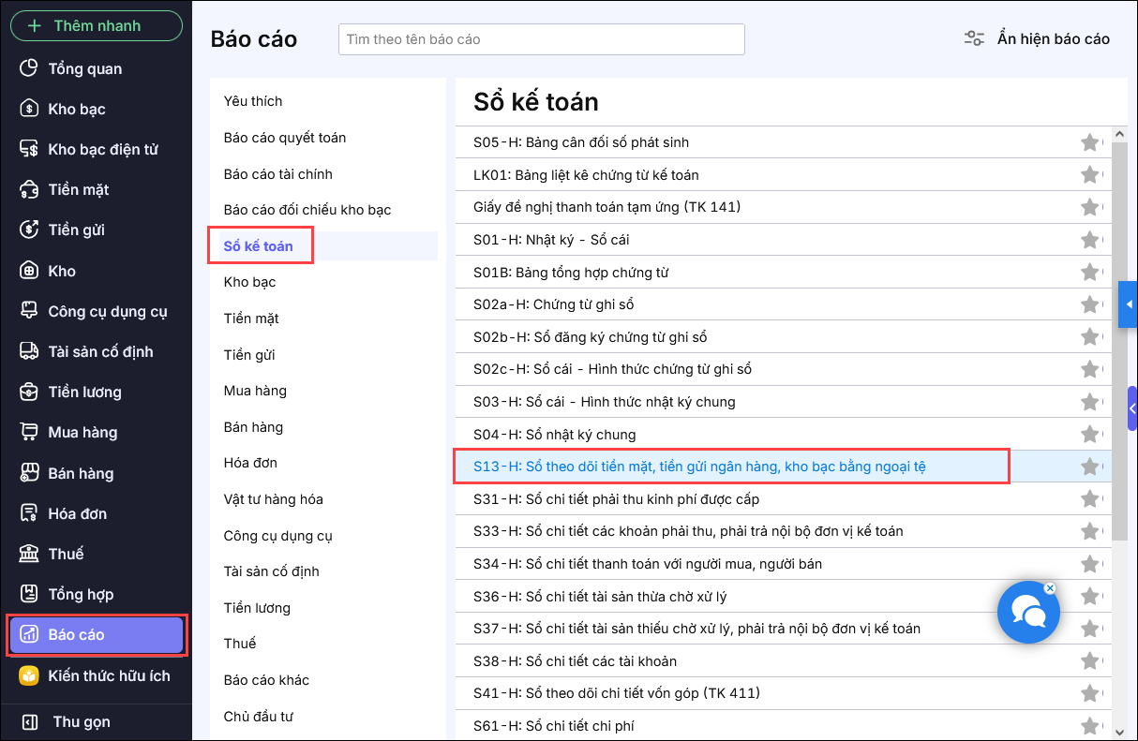
Task: Collapse sidebar with Thu gọn
Action: click(81, 721)
